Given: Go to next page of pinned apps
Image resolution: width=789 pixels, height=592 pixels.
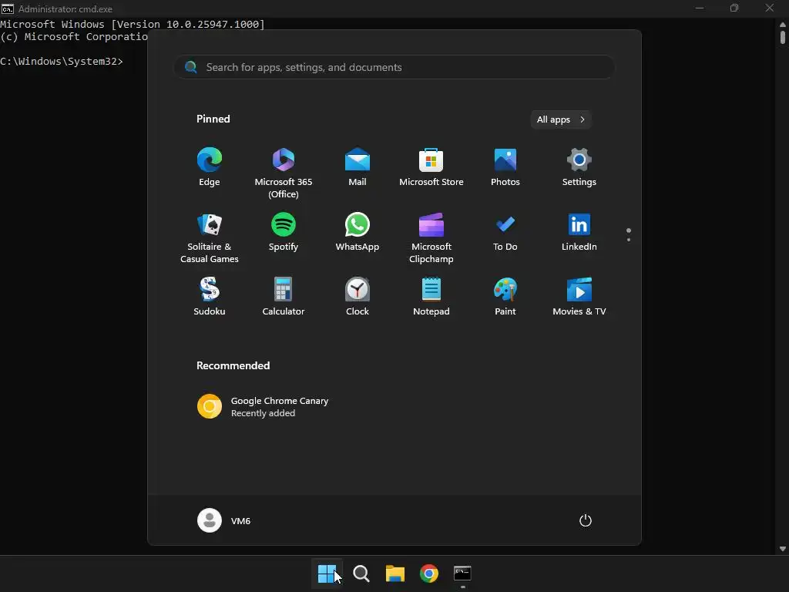Looking at the screenshot, I should (x=629, y=240).
